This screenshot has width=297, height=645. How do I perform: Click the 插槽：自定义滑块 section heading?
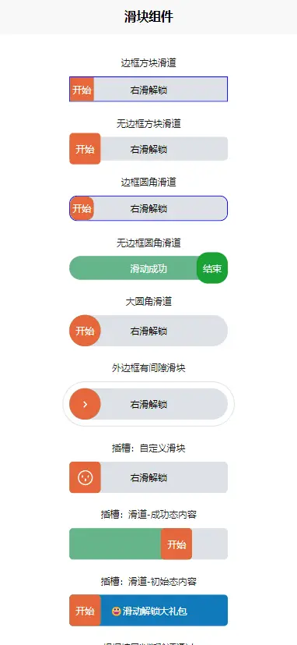[x=148, y=448]
